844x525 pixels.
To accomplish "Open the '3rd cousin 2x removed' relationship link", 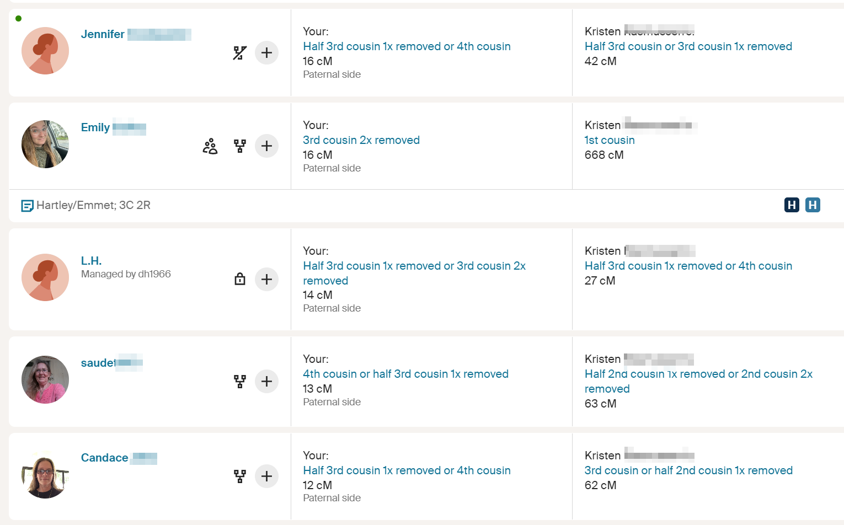I will [x=361, y=140].
